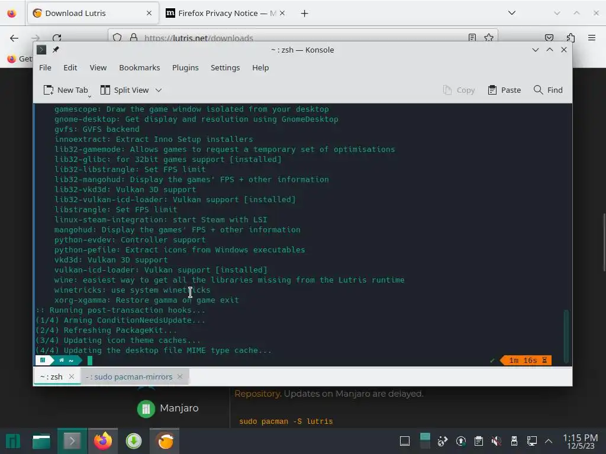
Task: Open the Plugins menu
Action: [x=185, y=67]
